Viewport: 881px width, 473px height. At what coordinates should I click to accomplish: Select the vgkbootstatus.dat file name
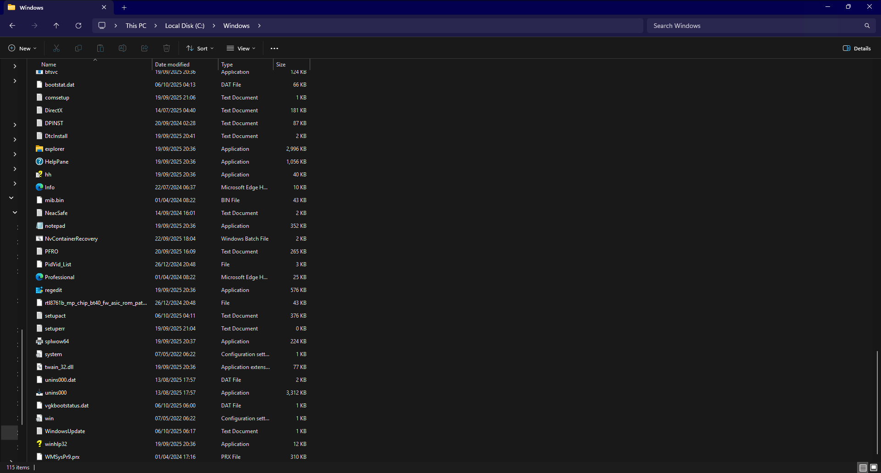coord(67,406)
